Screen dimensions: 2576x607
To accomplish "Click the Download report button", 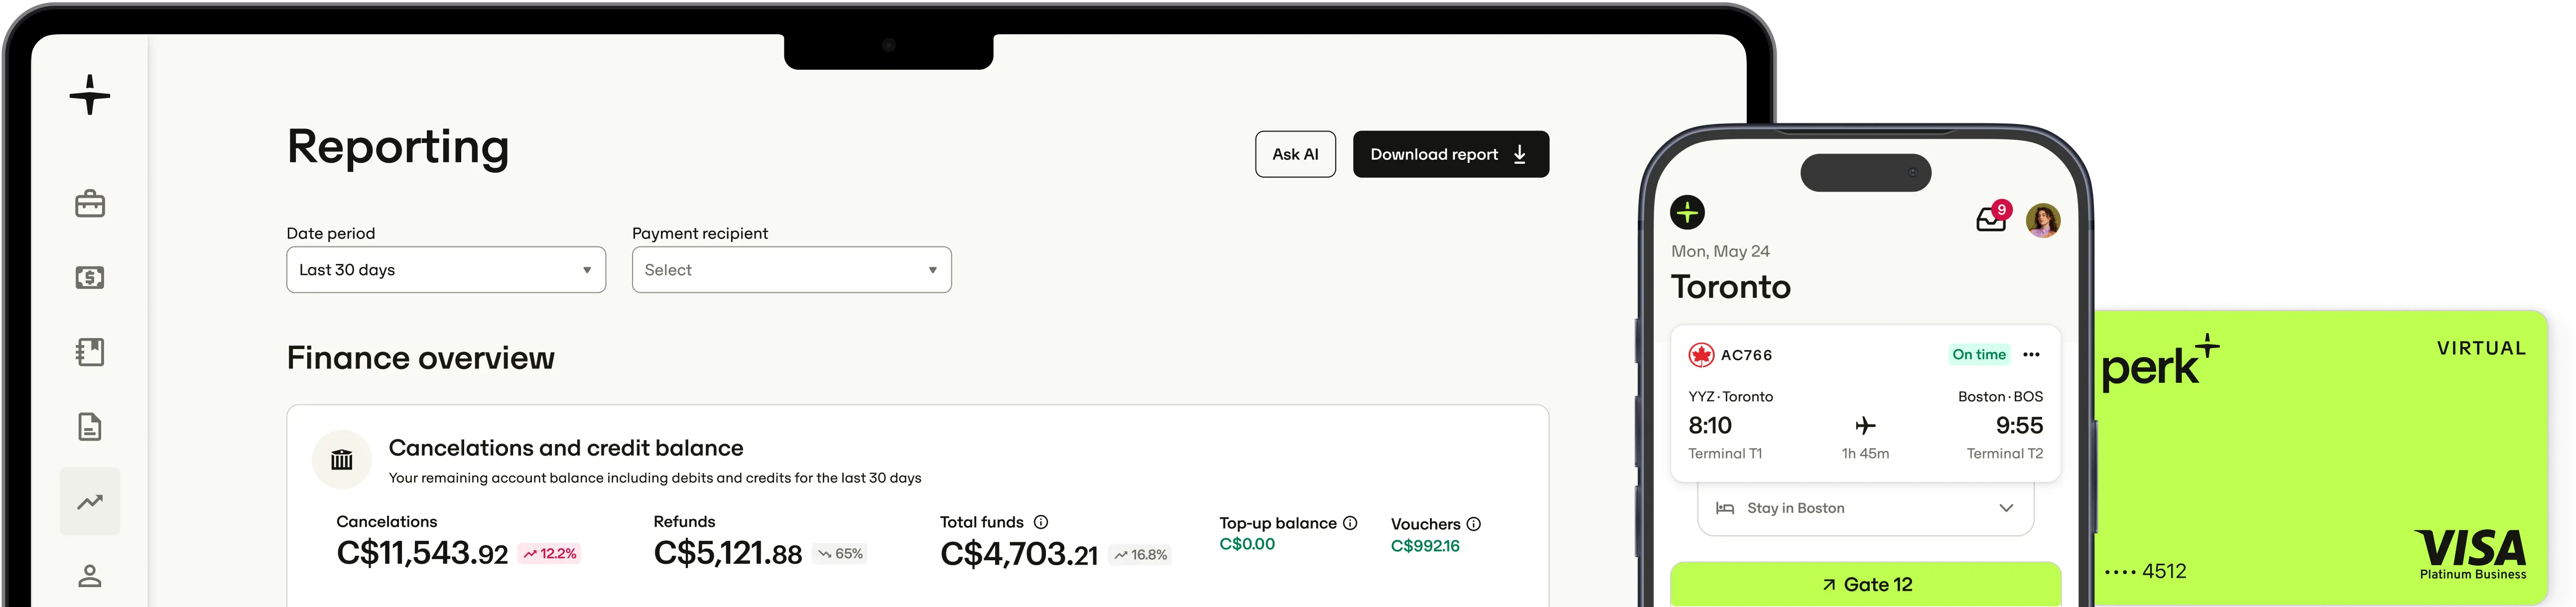I will [x=1451, y=154].
